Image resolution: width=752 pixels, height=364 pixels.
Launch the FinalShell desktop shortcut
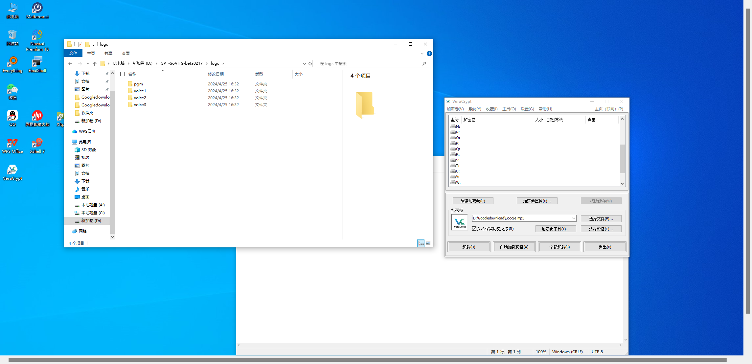pyautogui.click(x=37, y=64)
